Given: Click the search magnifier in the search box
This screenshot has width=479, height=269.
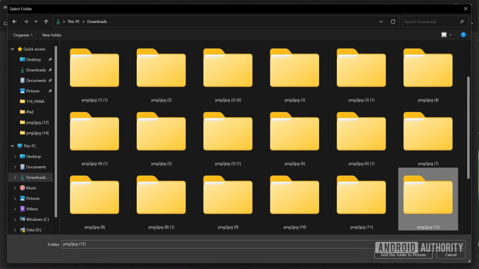Looking at the screenshot, I should tap(462, 22).
